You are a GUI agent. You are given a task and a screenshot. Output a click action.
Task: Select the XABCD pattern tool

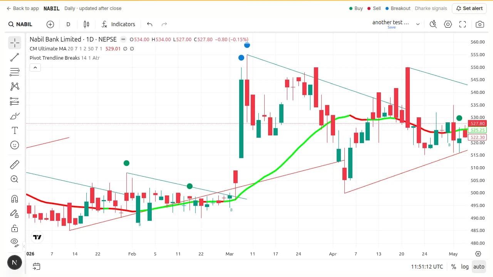pos(15,87)
